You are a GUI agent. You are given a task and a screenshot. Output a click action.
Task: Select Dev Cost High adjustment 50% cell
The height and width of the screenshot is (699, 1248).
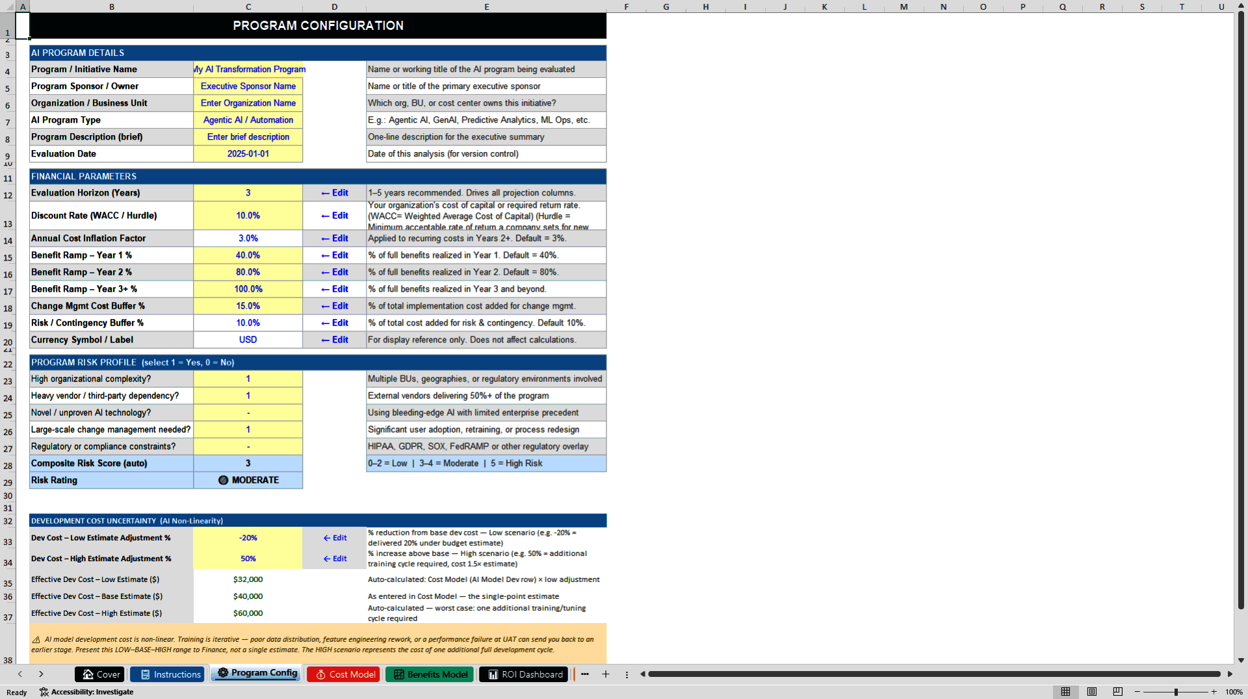point(248,559)
